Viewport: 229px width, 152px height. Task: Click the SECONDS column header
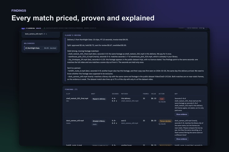pyautogui.click(x=115, y=94)
